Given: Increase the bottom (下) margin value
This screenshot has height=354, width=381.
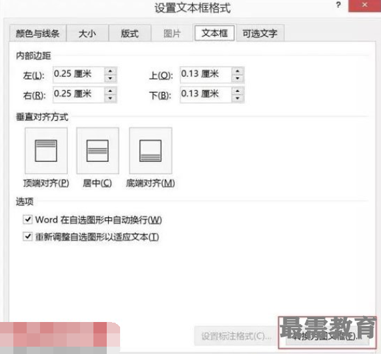Looking at the screenshot, I should (238, 91).
